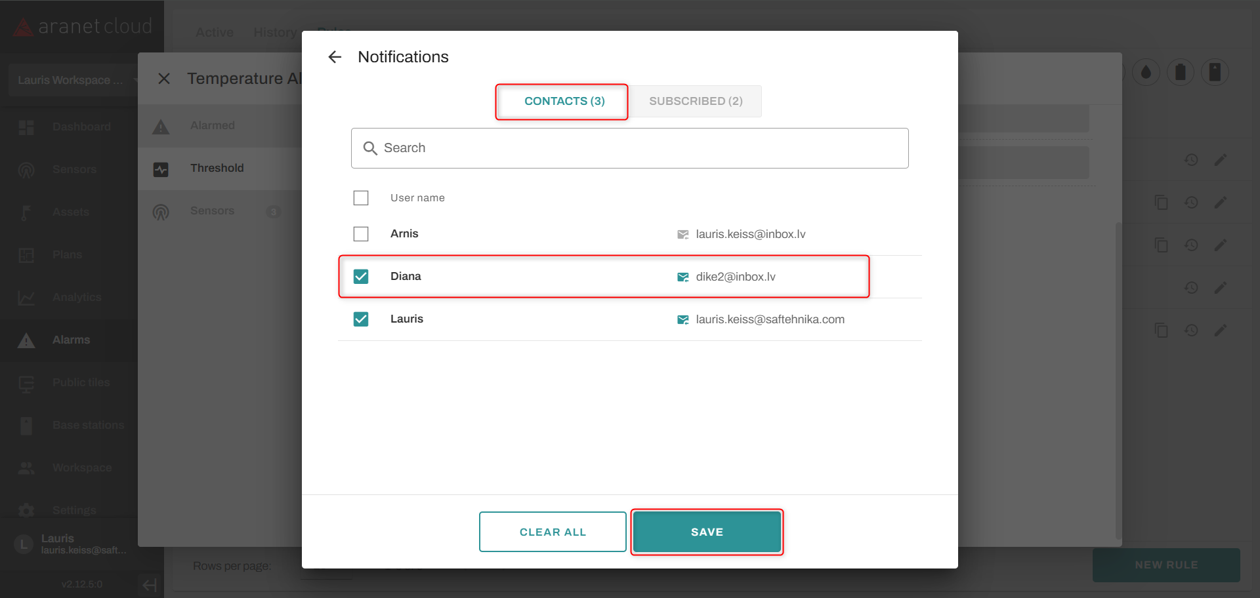Tick the checkbox for Arnis
This screenshot has height=598, width=1260.
[x=361, y=234]
